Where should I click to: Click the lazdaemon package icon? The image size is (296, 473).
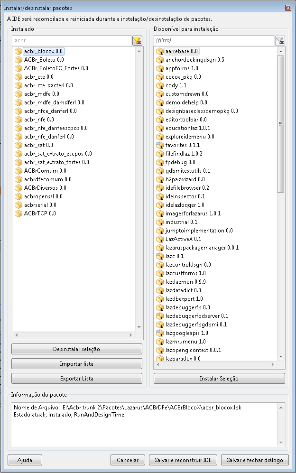tap(159, 282)
